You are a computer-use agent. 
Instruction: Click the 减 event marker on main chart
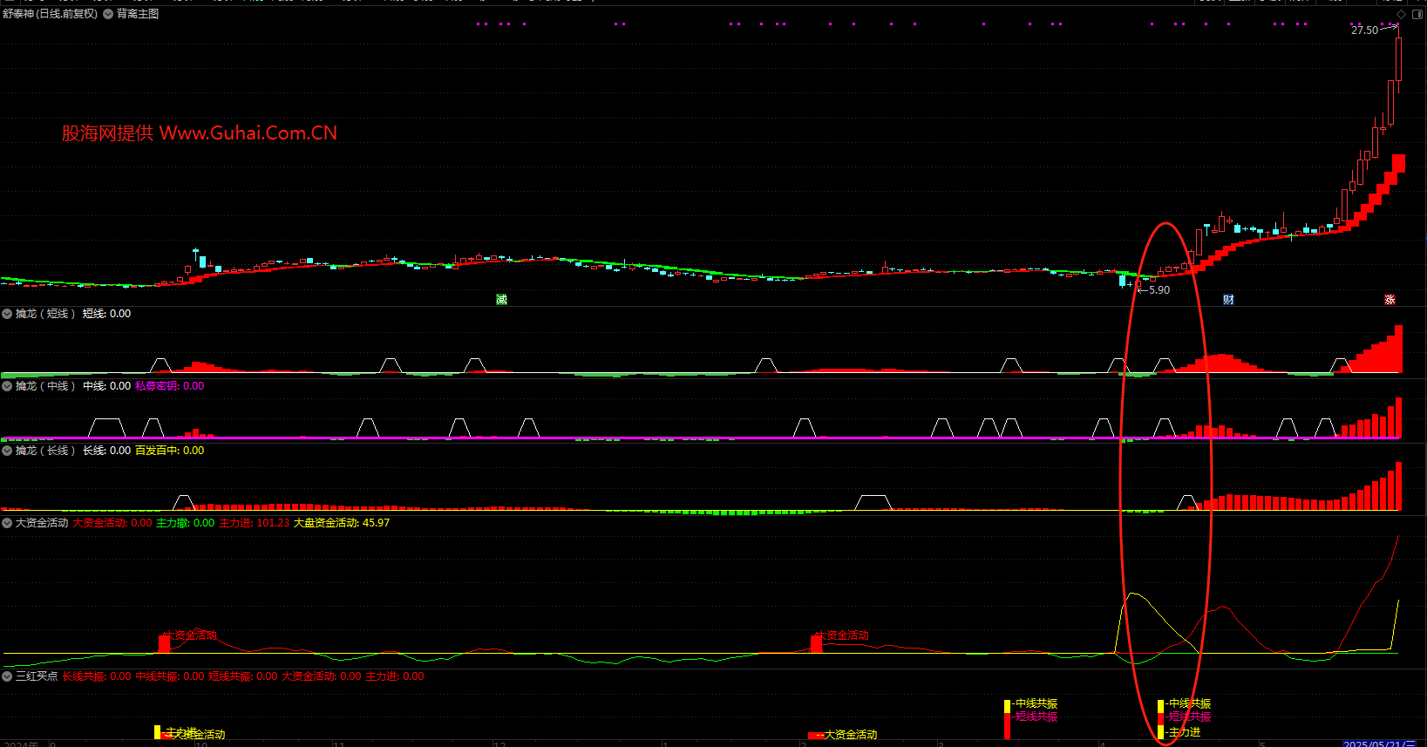coord(501,300)
